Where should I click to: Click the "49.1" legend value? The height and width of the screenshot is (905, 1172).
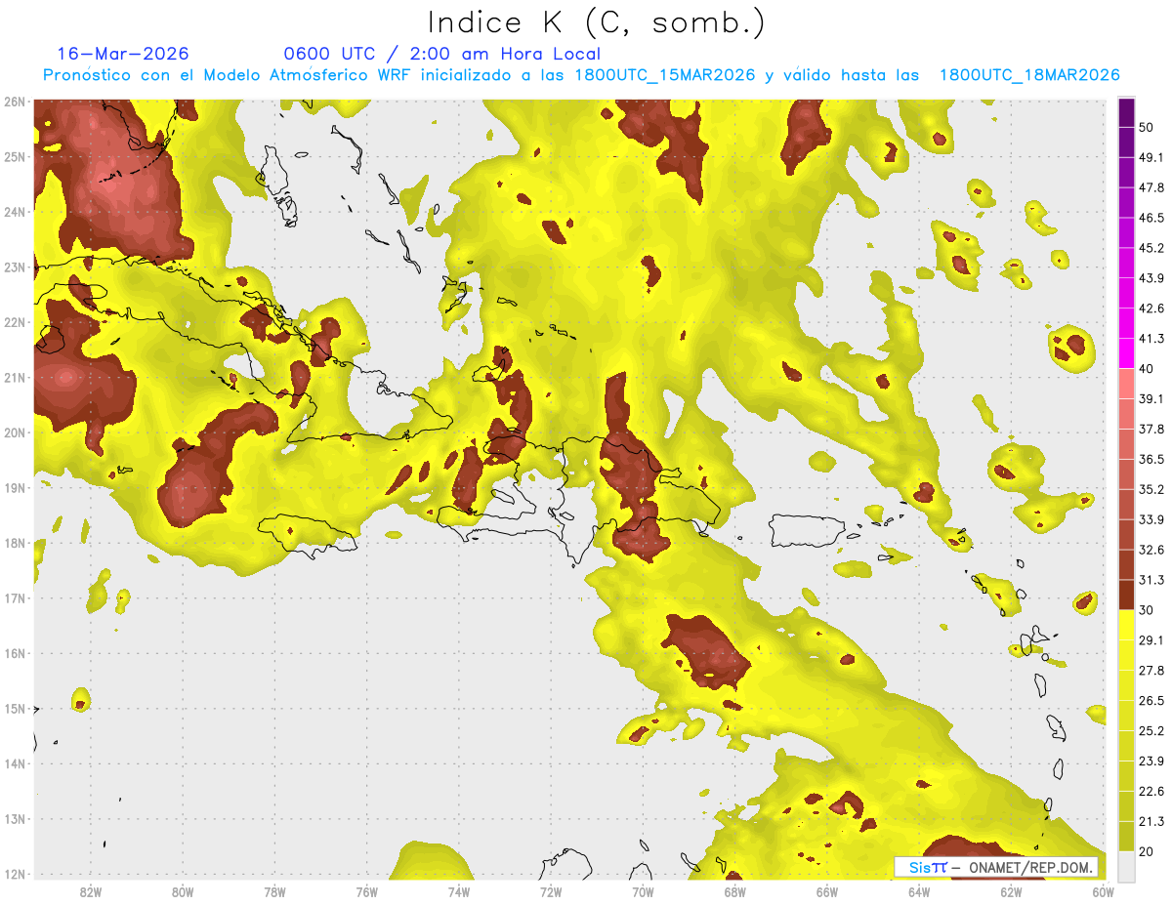pyautogui.click(x=1151, y=158)
